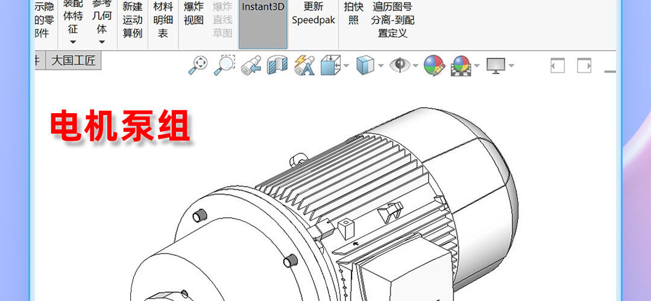Toggle the Instant3D button
This screenshot has width=651, height=301.
[x=263, y=24]
